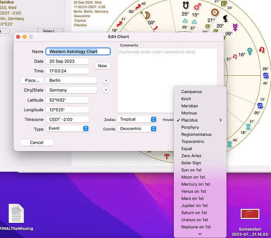
Task: Click the Time field
Action: (68, 71)
